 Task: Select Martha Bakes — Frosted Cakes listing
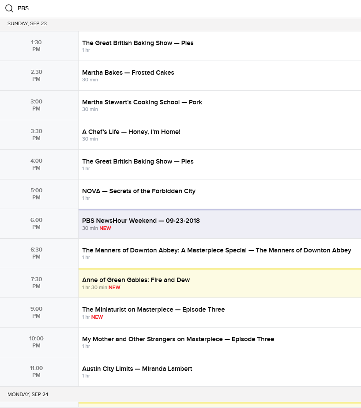click(128, 73)
